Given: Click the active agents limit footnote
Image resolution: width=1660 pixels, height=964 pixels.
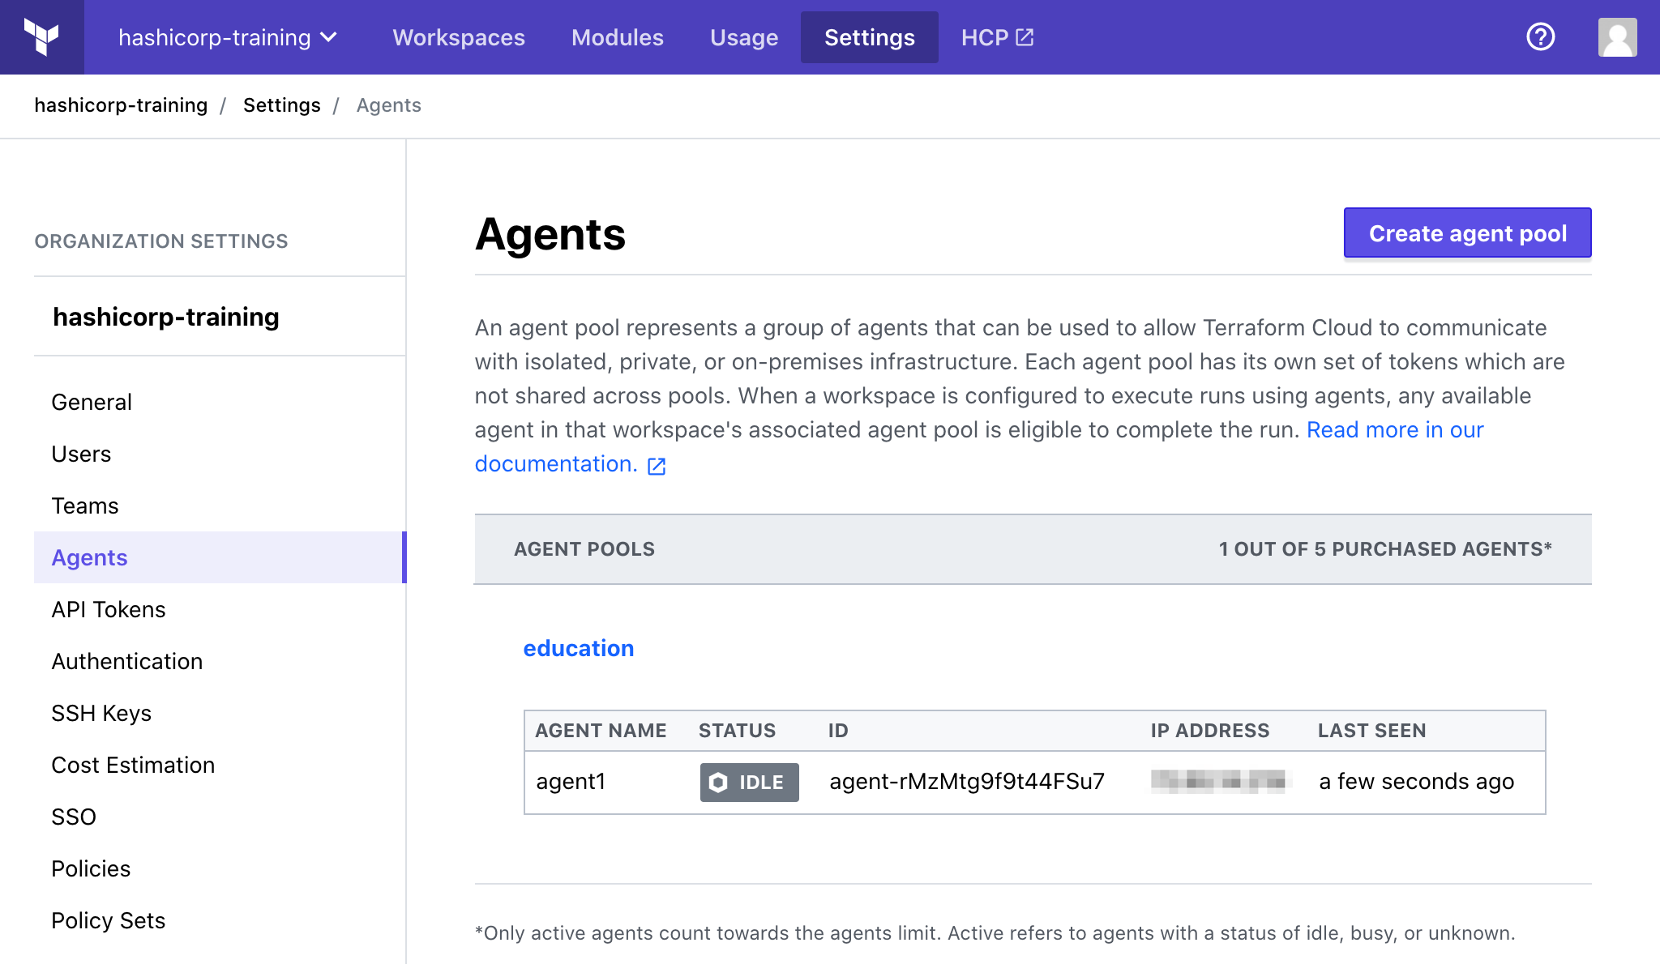Looking at the screenshot, I should 995,933.
